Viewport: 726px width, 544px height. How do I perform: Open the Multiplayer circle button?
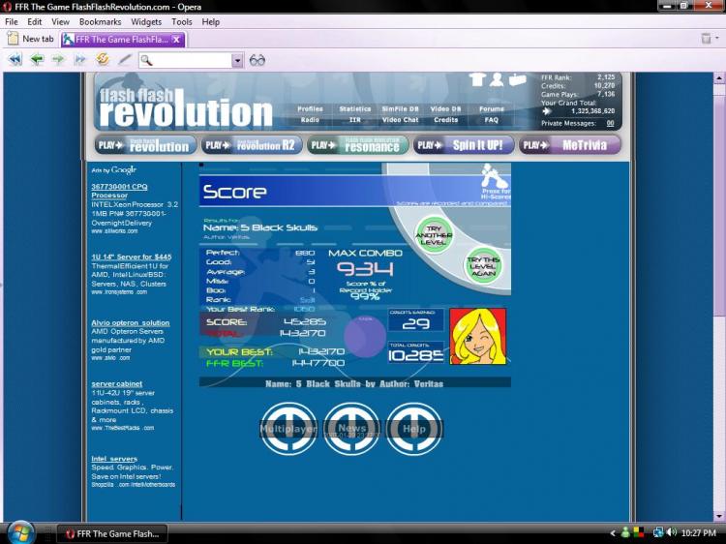(x=288, y=428)
